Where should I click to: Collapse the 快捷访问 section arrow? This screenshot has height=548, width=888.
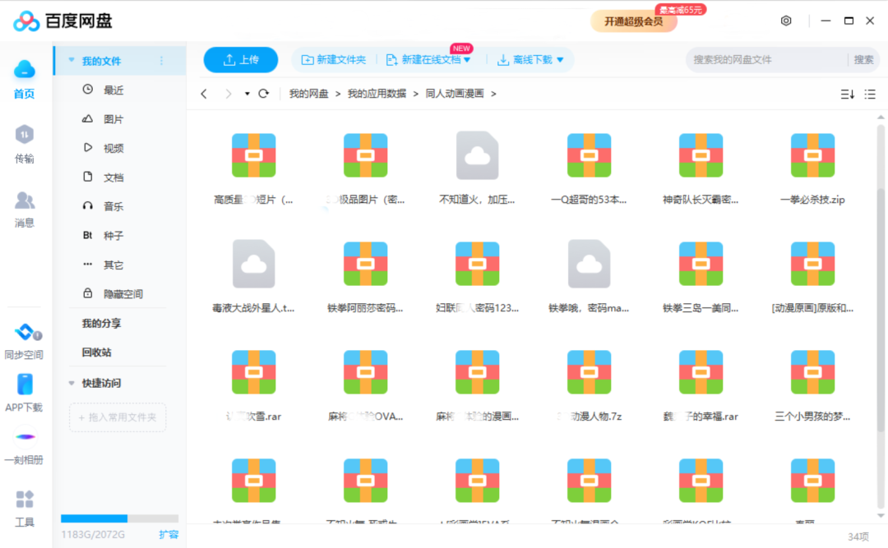pyautogui.click(x=72, y=383)
